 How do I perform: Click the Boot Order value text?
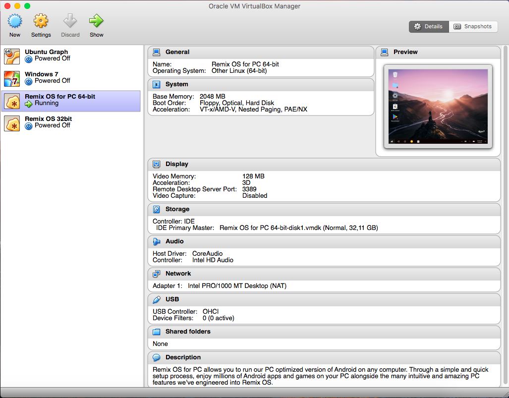pos(236,103)
